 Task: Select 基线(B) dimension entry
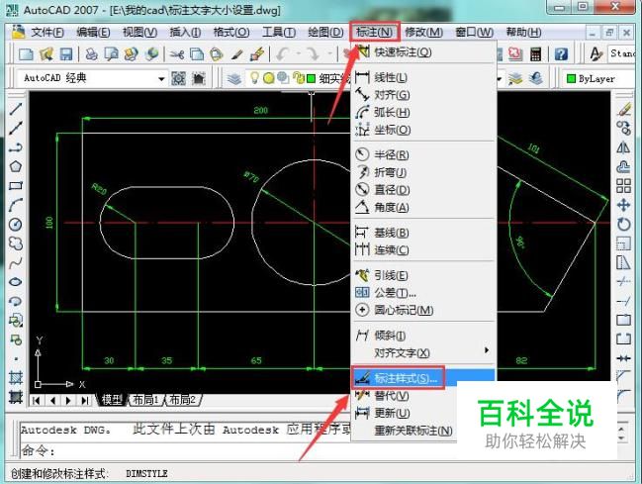tap(423, 233)
